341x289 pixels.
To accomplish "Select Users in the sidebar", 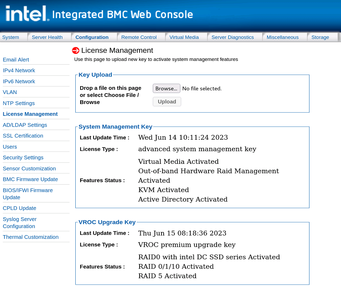I will tap(10, 146).
